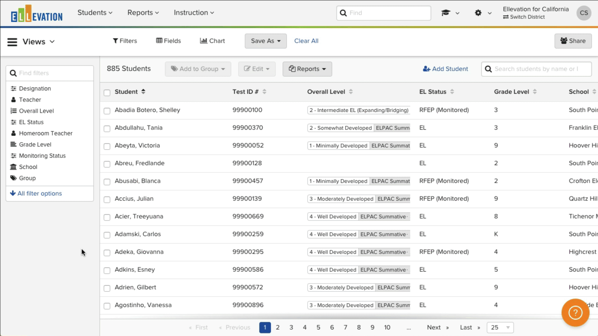Click the School filter building icon
The width and height of the screenshot is (598, 336).
point(13,167)
